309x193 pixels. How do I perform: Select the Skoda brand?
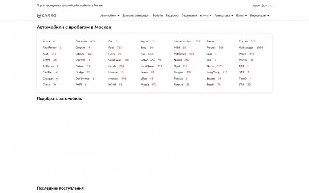coord(210,66)
